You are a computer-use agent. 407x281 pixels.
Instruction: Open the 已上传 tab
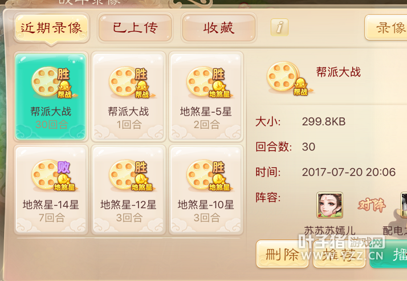pyautogui.click(x=135, y=28)
